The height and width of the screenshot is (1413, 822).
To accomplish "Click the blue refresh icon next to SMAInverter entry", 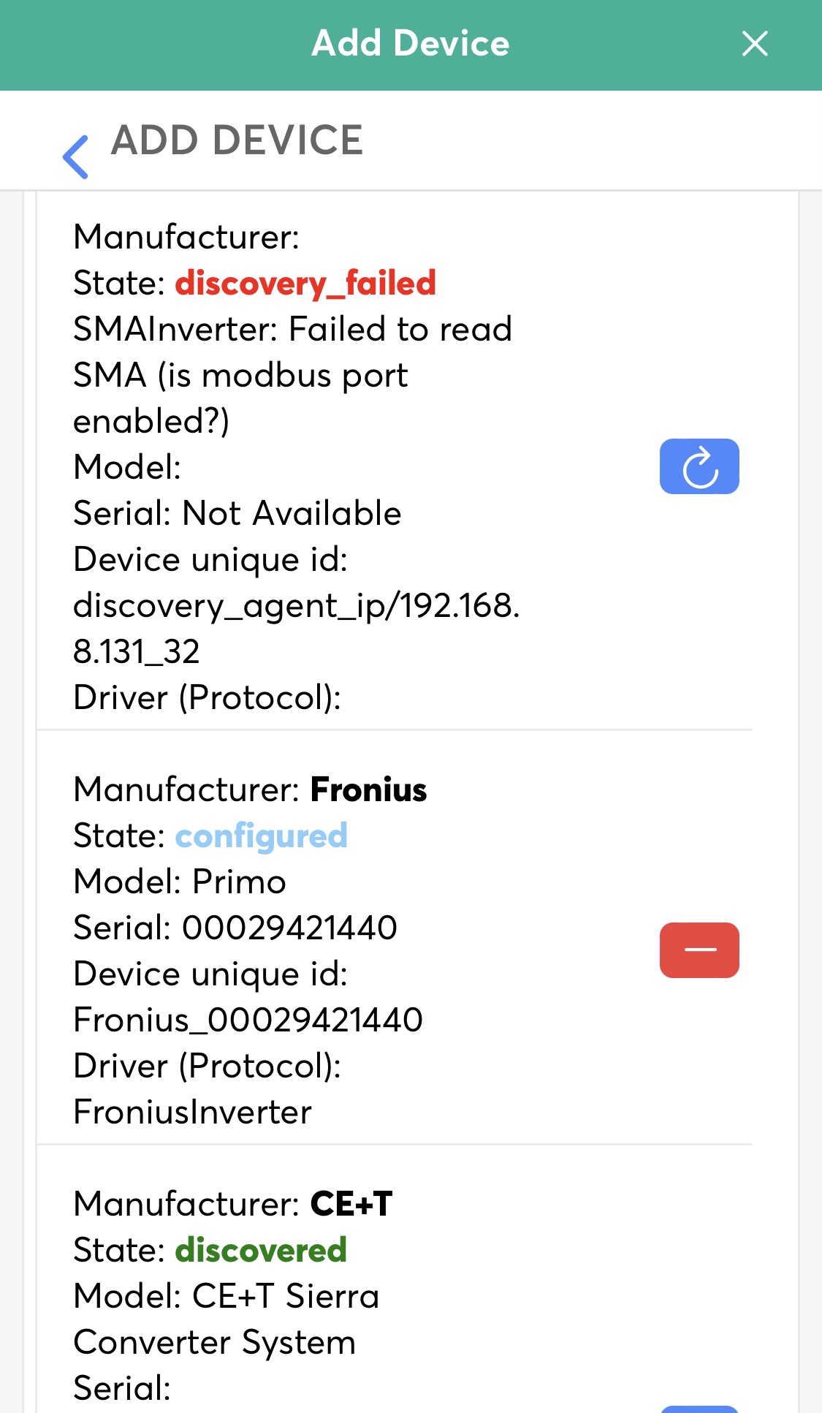I will [x=699, y=466].
